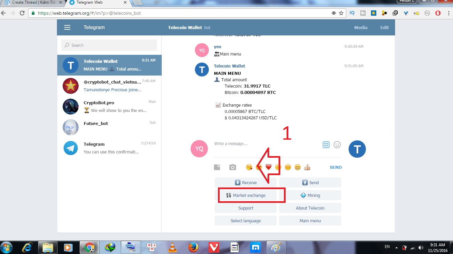Open the Telegram service notifications chat
This screenshot has width=453, height=254.
(109, 148)
